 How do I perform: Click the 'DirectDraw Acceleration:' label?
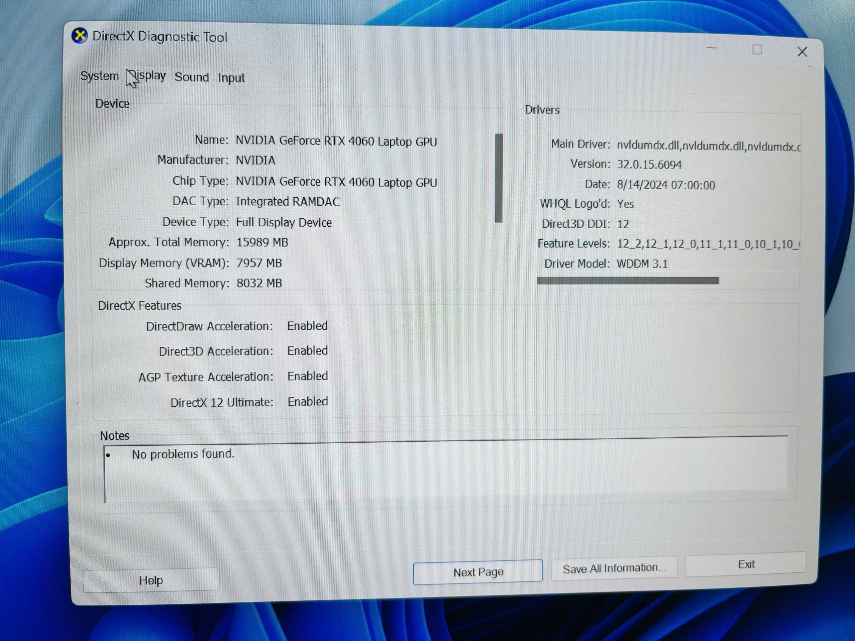(209, 326)
